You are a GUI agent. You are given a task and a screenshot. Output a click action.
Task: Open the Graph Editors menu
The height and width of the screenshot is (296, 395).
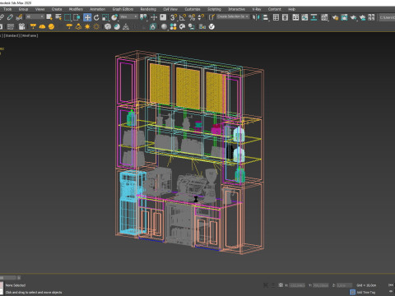pos(123,9)
